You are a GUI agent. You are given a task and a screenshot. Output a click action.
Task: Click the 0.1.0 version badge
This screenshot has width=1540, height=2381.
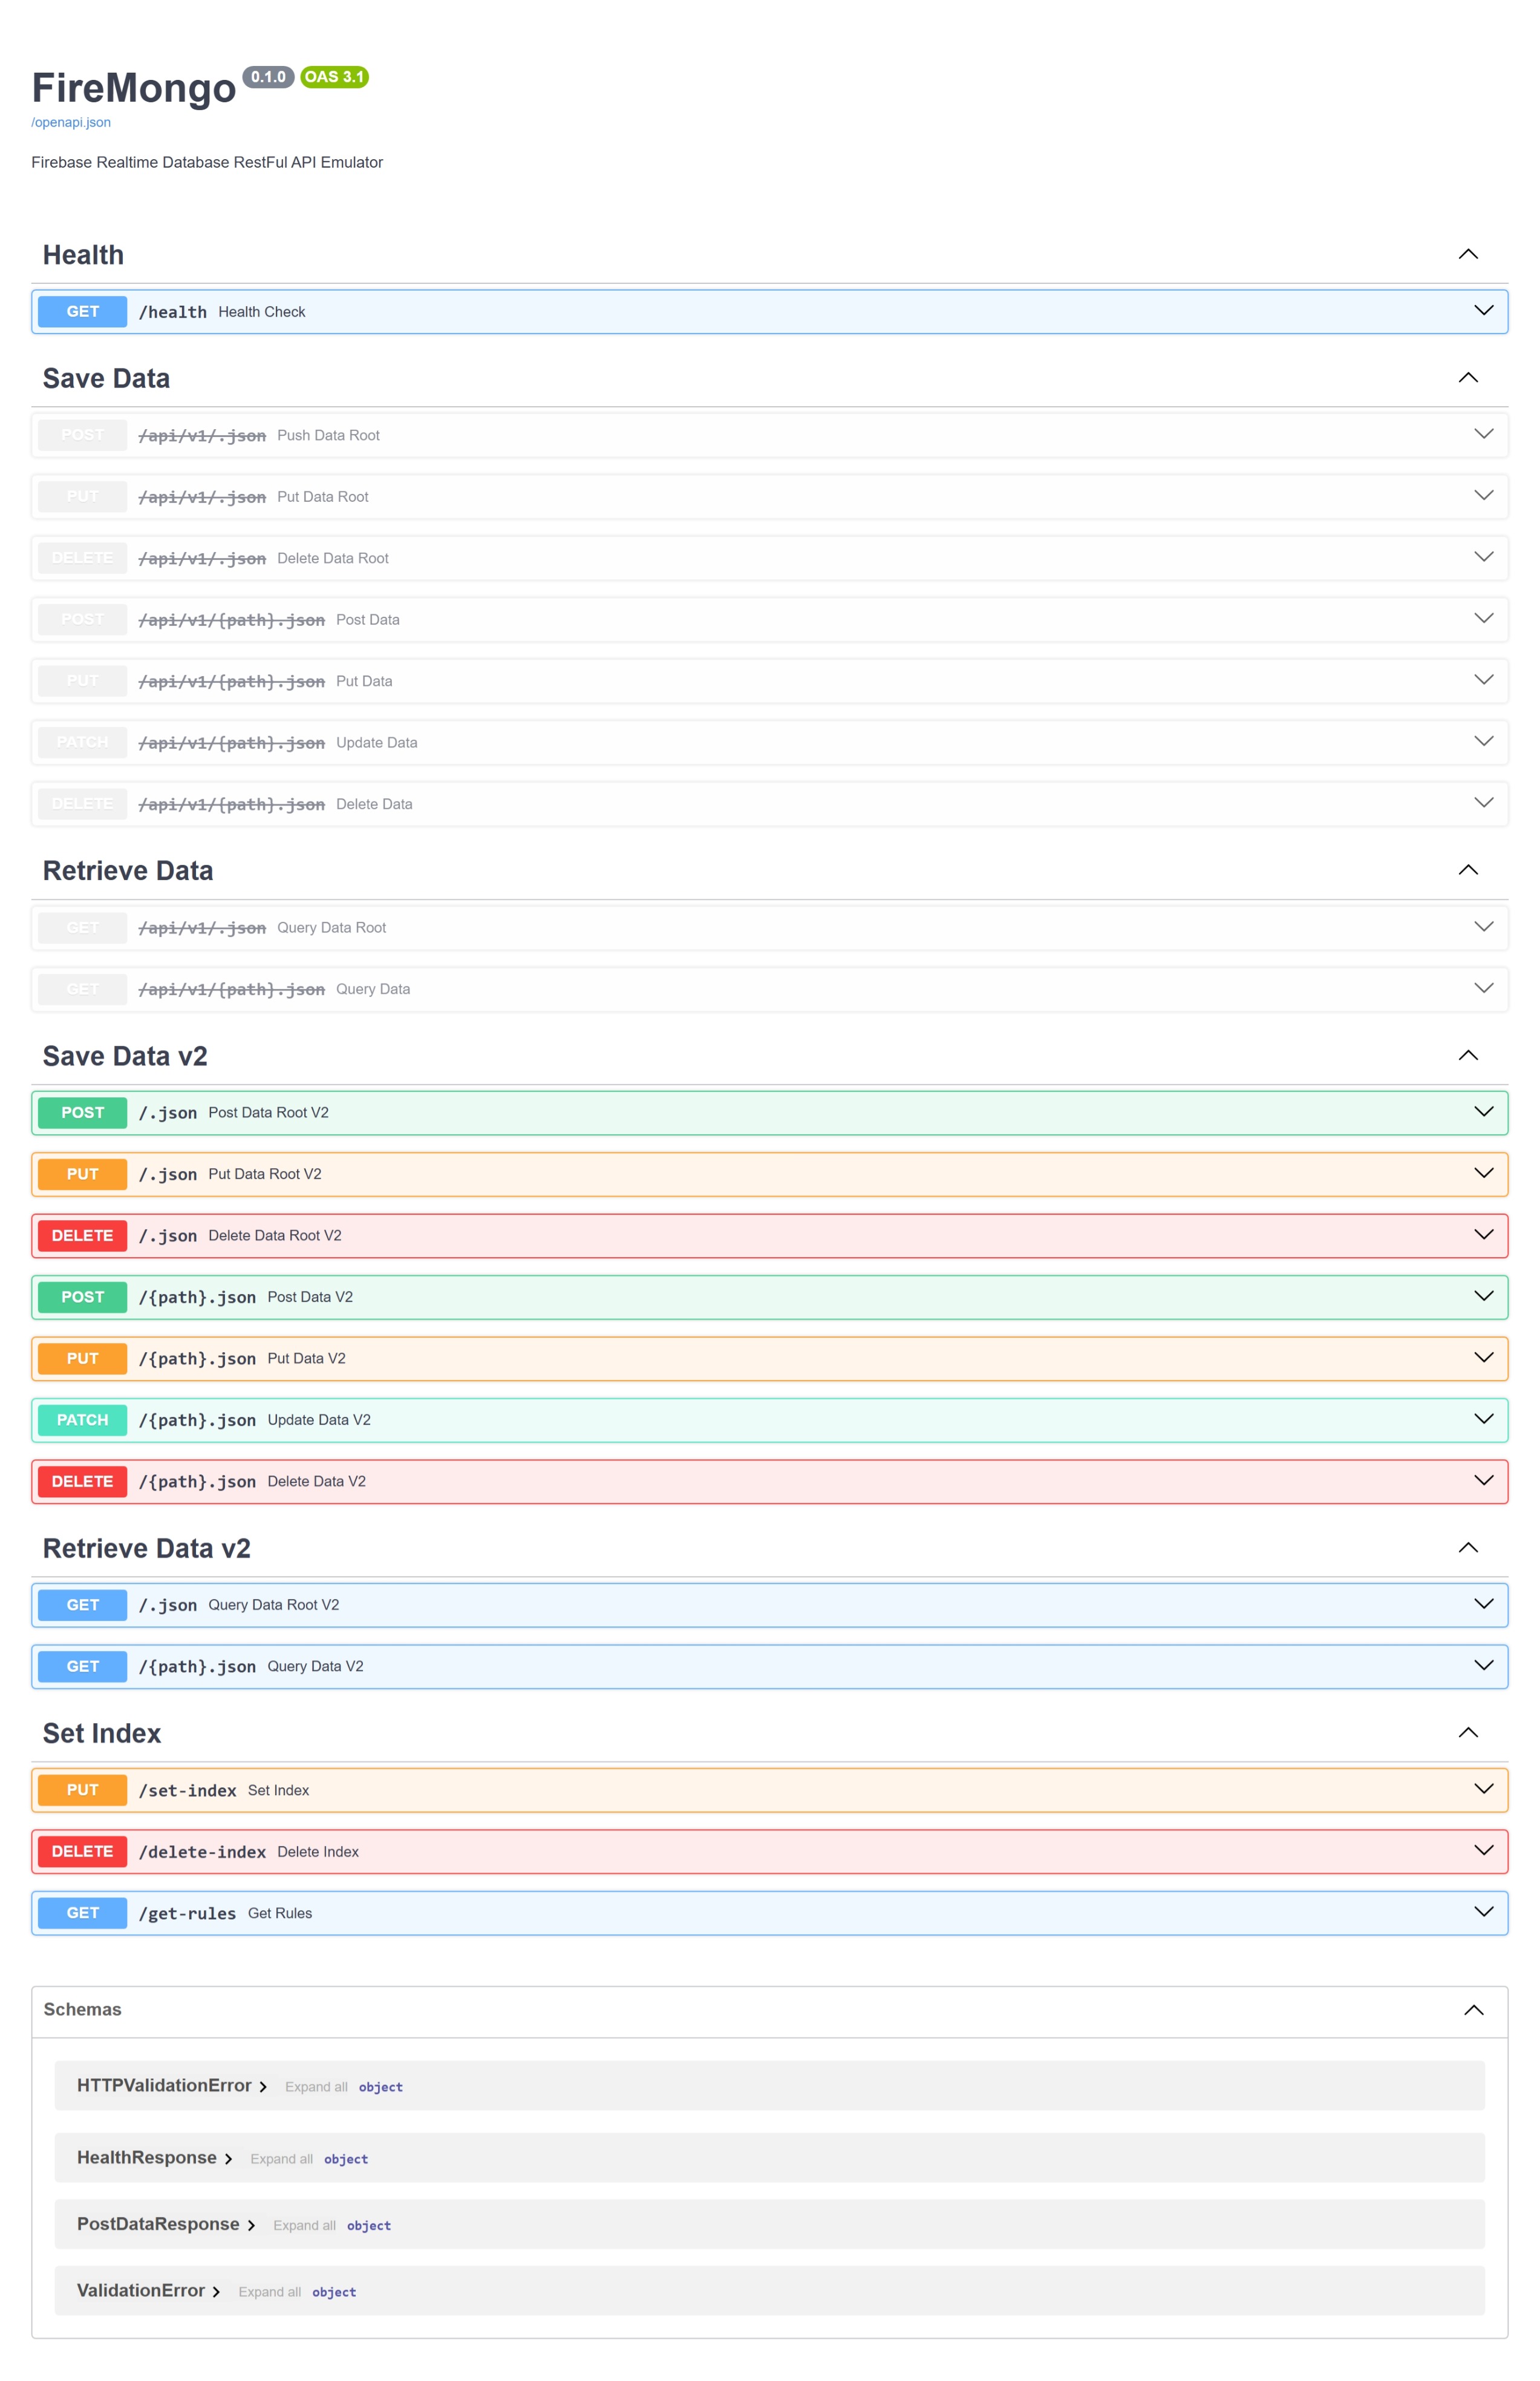[x=268, y=77]
